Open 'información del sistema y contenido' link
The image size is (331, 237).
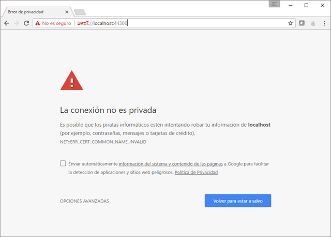tap(171, 164)
